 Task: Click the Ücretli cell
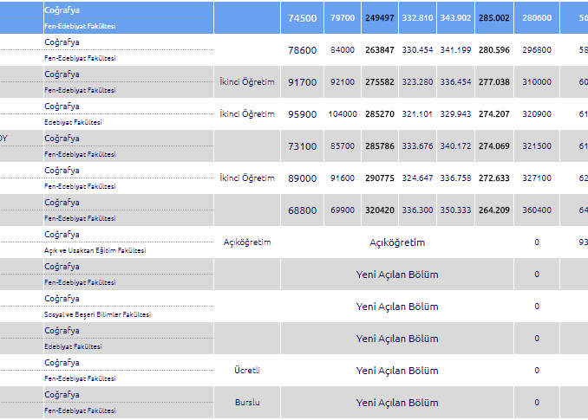pos(247,370)
